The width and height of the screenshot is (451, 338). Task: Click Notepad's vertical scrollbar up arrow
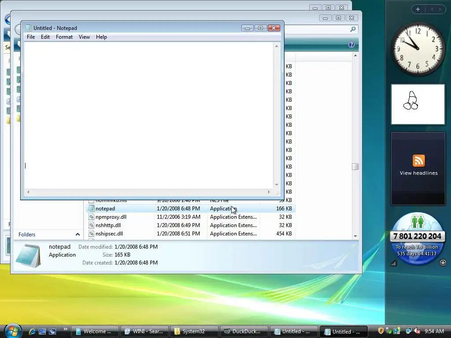click(277, 46)
